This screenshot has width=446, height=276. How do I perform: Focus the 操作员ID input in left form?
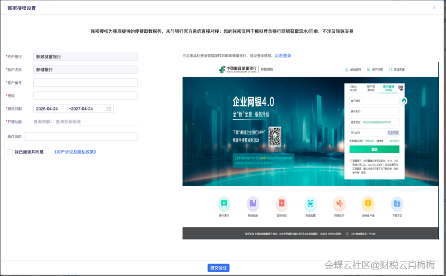tap(81, 136)
